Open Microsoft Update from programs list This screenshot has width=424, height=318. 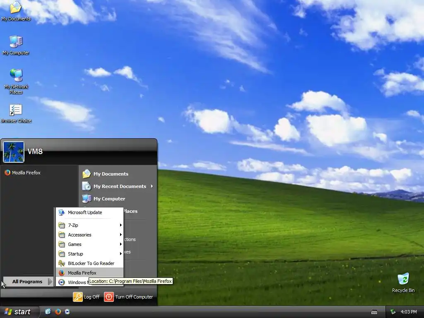[x=89, y=212]
